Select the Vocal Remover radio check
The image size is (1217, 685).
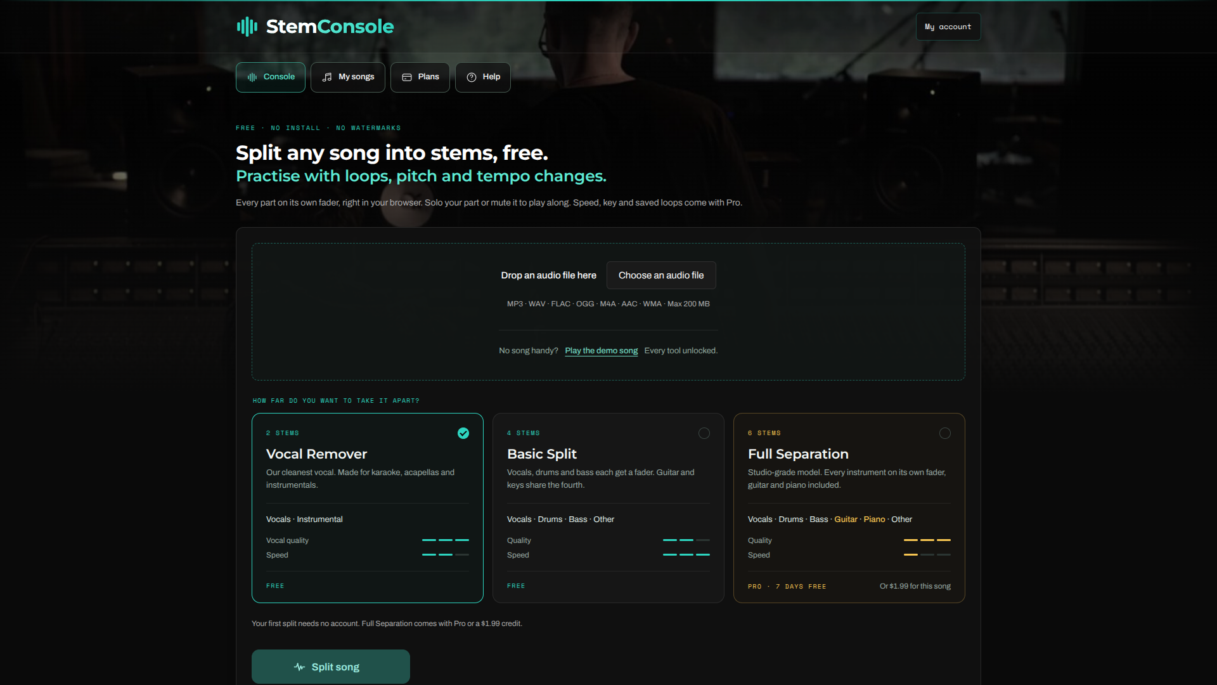click(x=463, y=433)
